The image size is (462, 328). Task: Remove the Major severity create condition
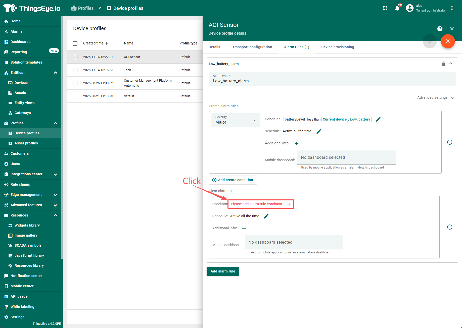pyautogui.click(x=450, y=142)
